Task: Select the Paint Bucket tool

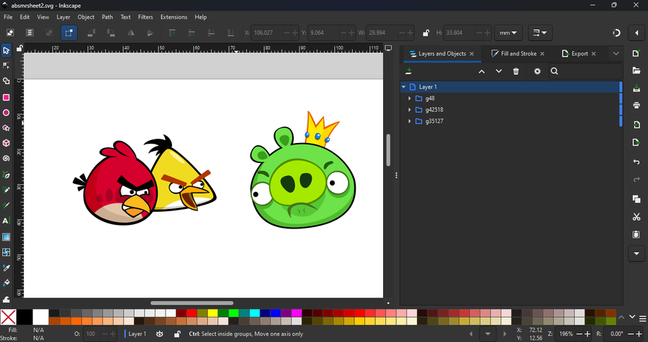Action: point(6,283)
